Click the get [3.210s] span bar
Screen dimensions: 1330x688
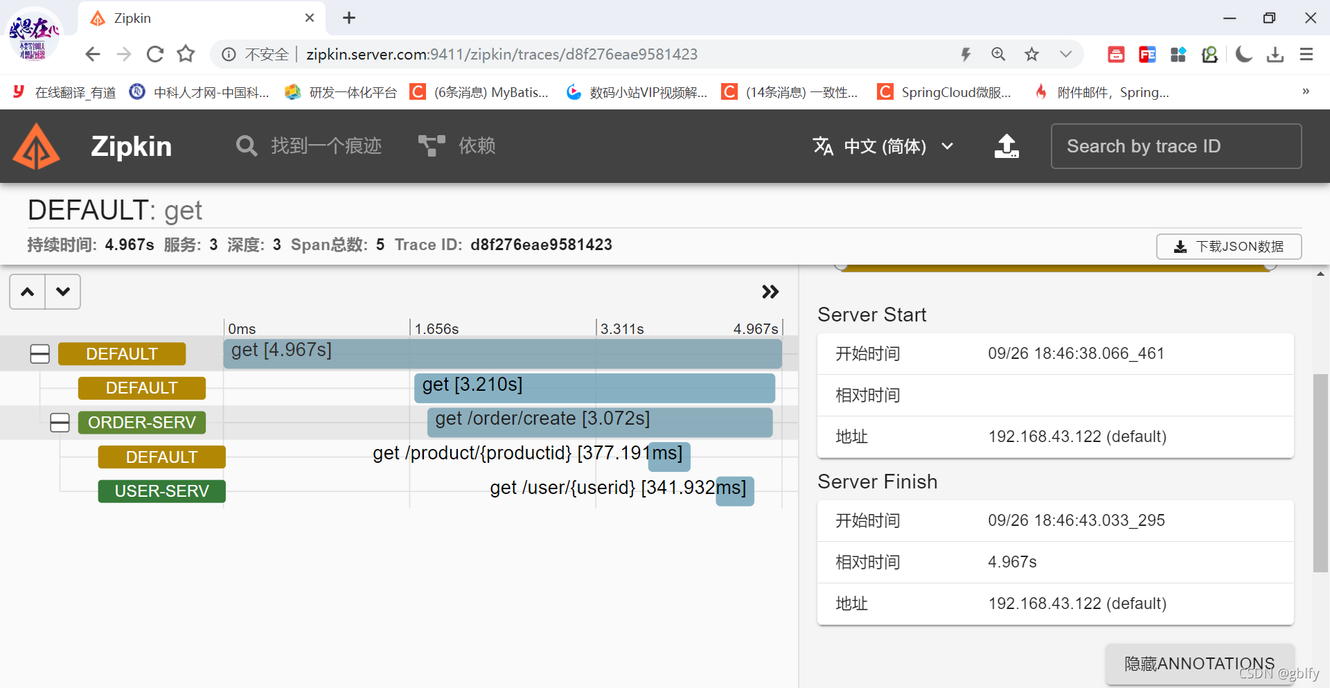click(594, 388)
